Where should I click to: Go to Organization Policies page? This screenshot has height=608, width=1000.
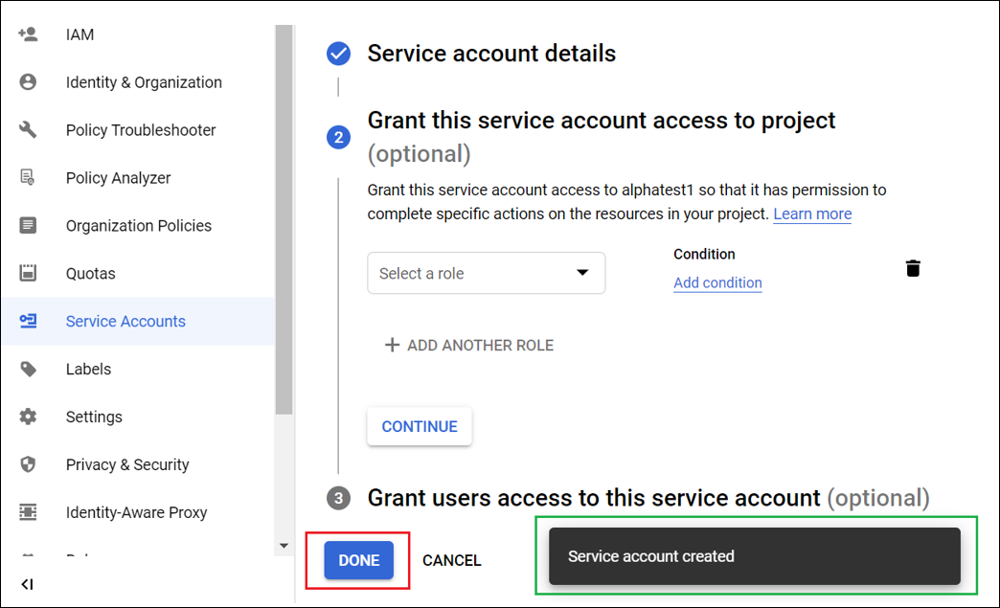coord(139,226)
